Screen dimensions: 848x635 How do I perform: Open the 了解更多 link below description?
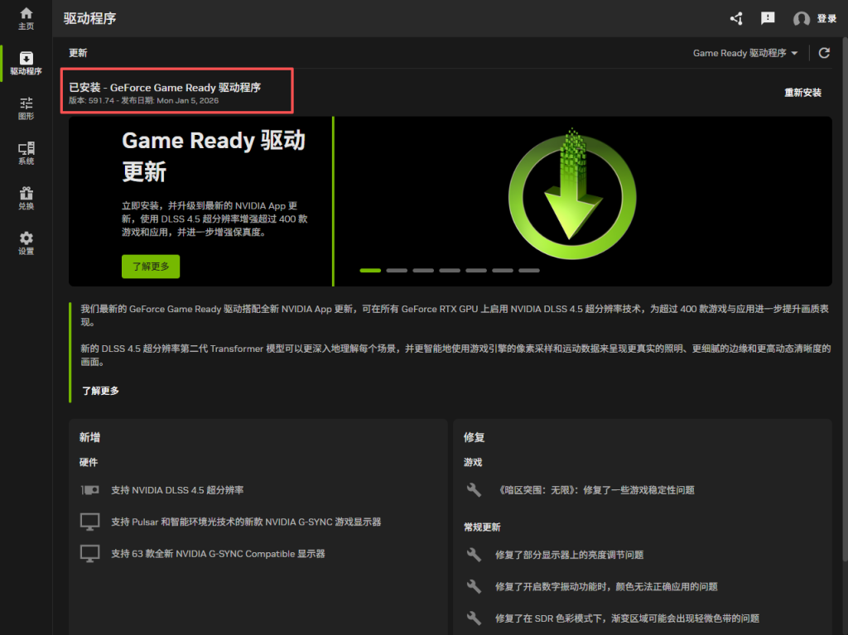click(x=100, y=391)
